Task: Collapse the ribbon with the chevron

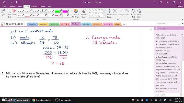Action: [x=182, y=19]
